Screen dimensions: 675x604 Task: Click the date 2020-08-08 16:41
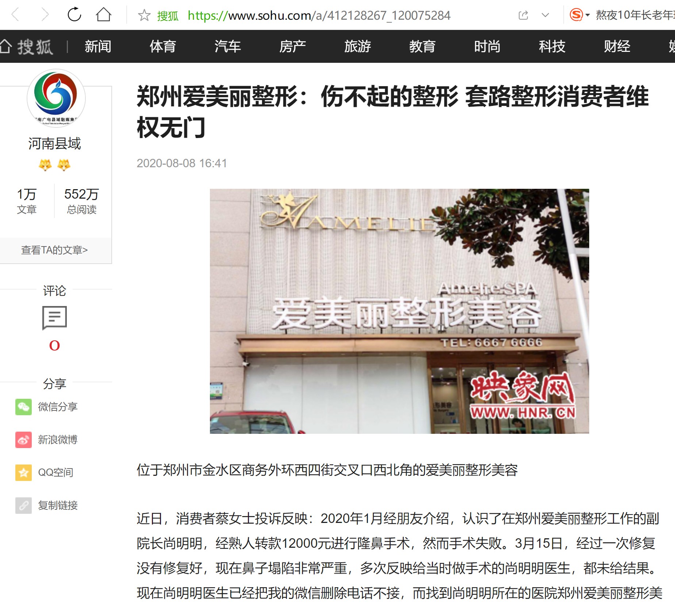click(x=182, y=163)
